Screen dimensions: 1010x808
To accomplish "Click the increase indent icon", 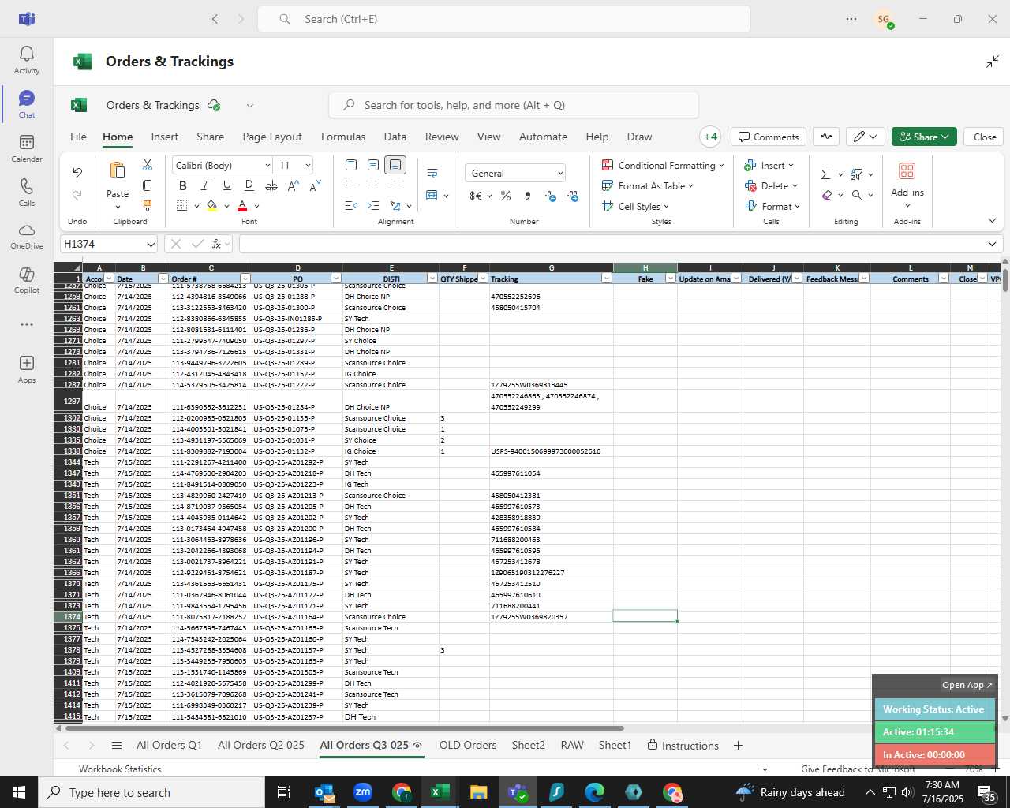I will coord(373,206).
